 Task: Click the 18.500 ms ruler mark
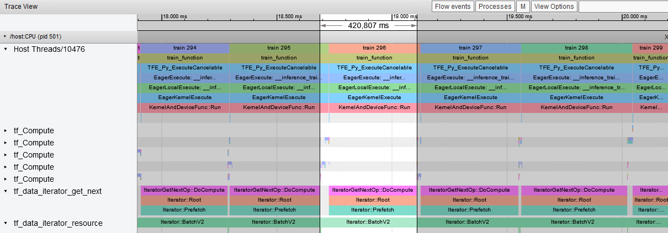(290, 17)
